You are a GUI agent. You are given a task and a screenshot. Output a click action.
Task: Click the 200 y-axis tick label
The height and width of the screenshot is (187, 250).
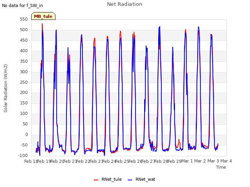click(24, 93)
